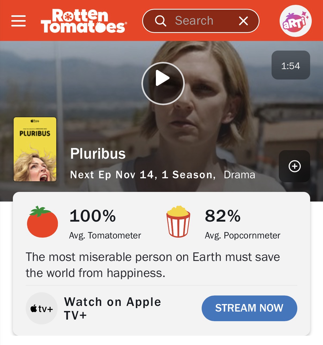Clear search with the X icon
Viewport: 323px width, 345px height.
243,21
